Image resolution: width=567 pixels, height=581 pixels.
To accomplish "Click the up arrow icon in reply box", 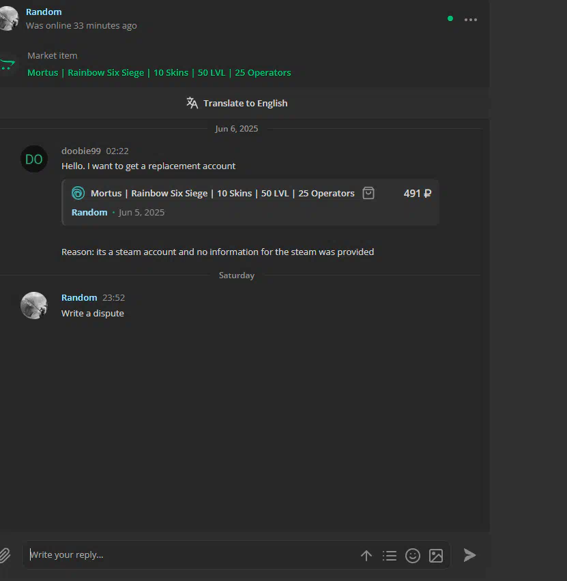I will point(366,556).
